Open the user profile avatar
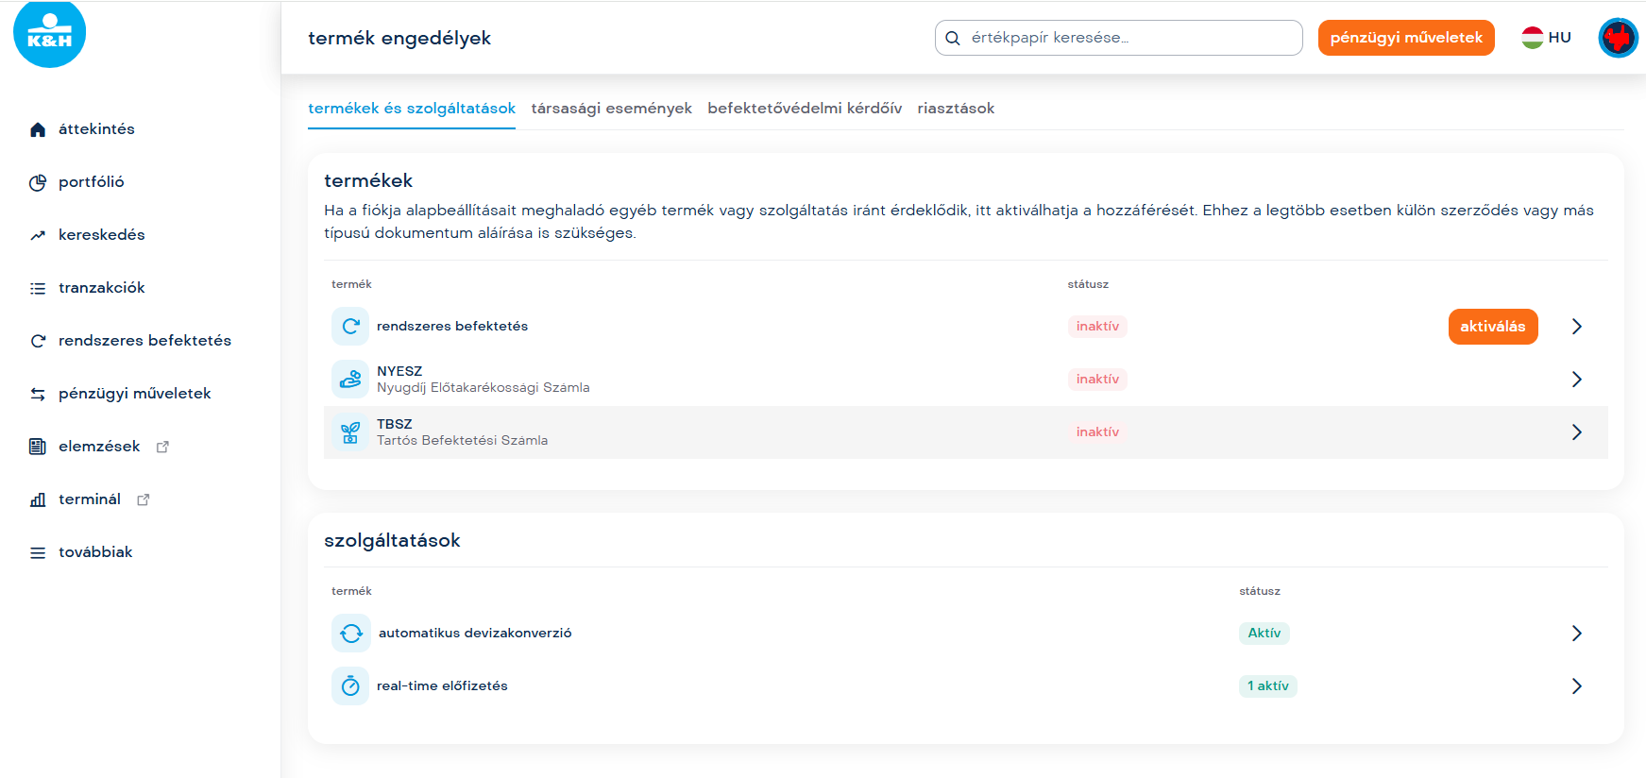Screen dimensions: 1646x778 pos(1617,38)
